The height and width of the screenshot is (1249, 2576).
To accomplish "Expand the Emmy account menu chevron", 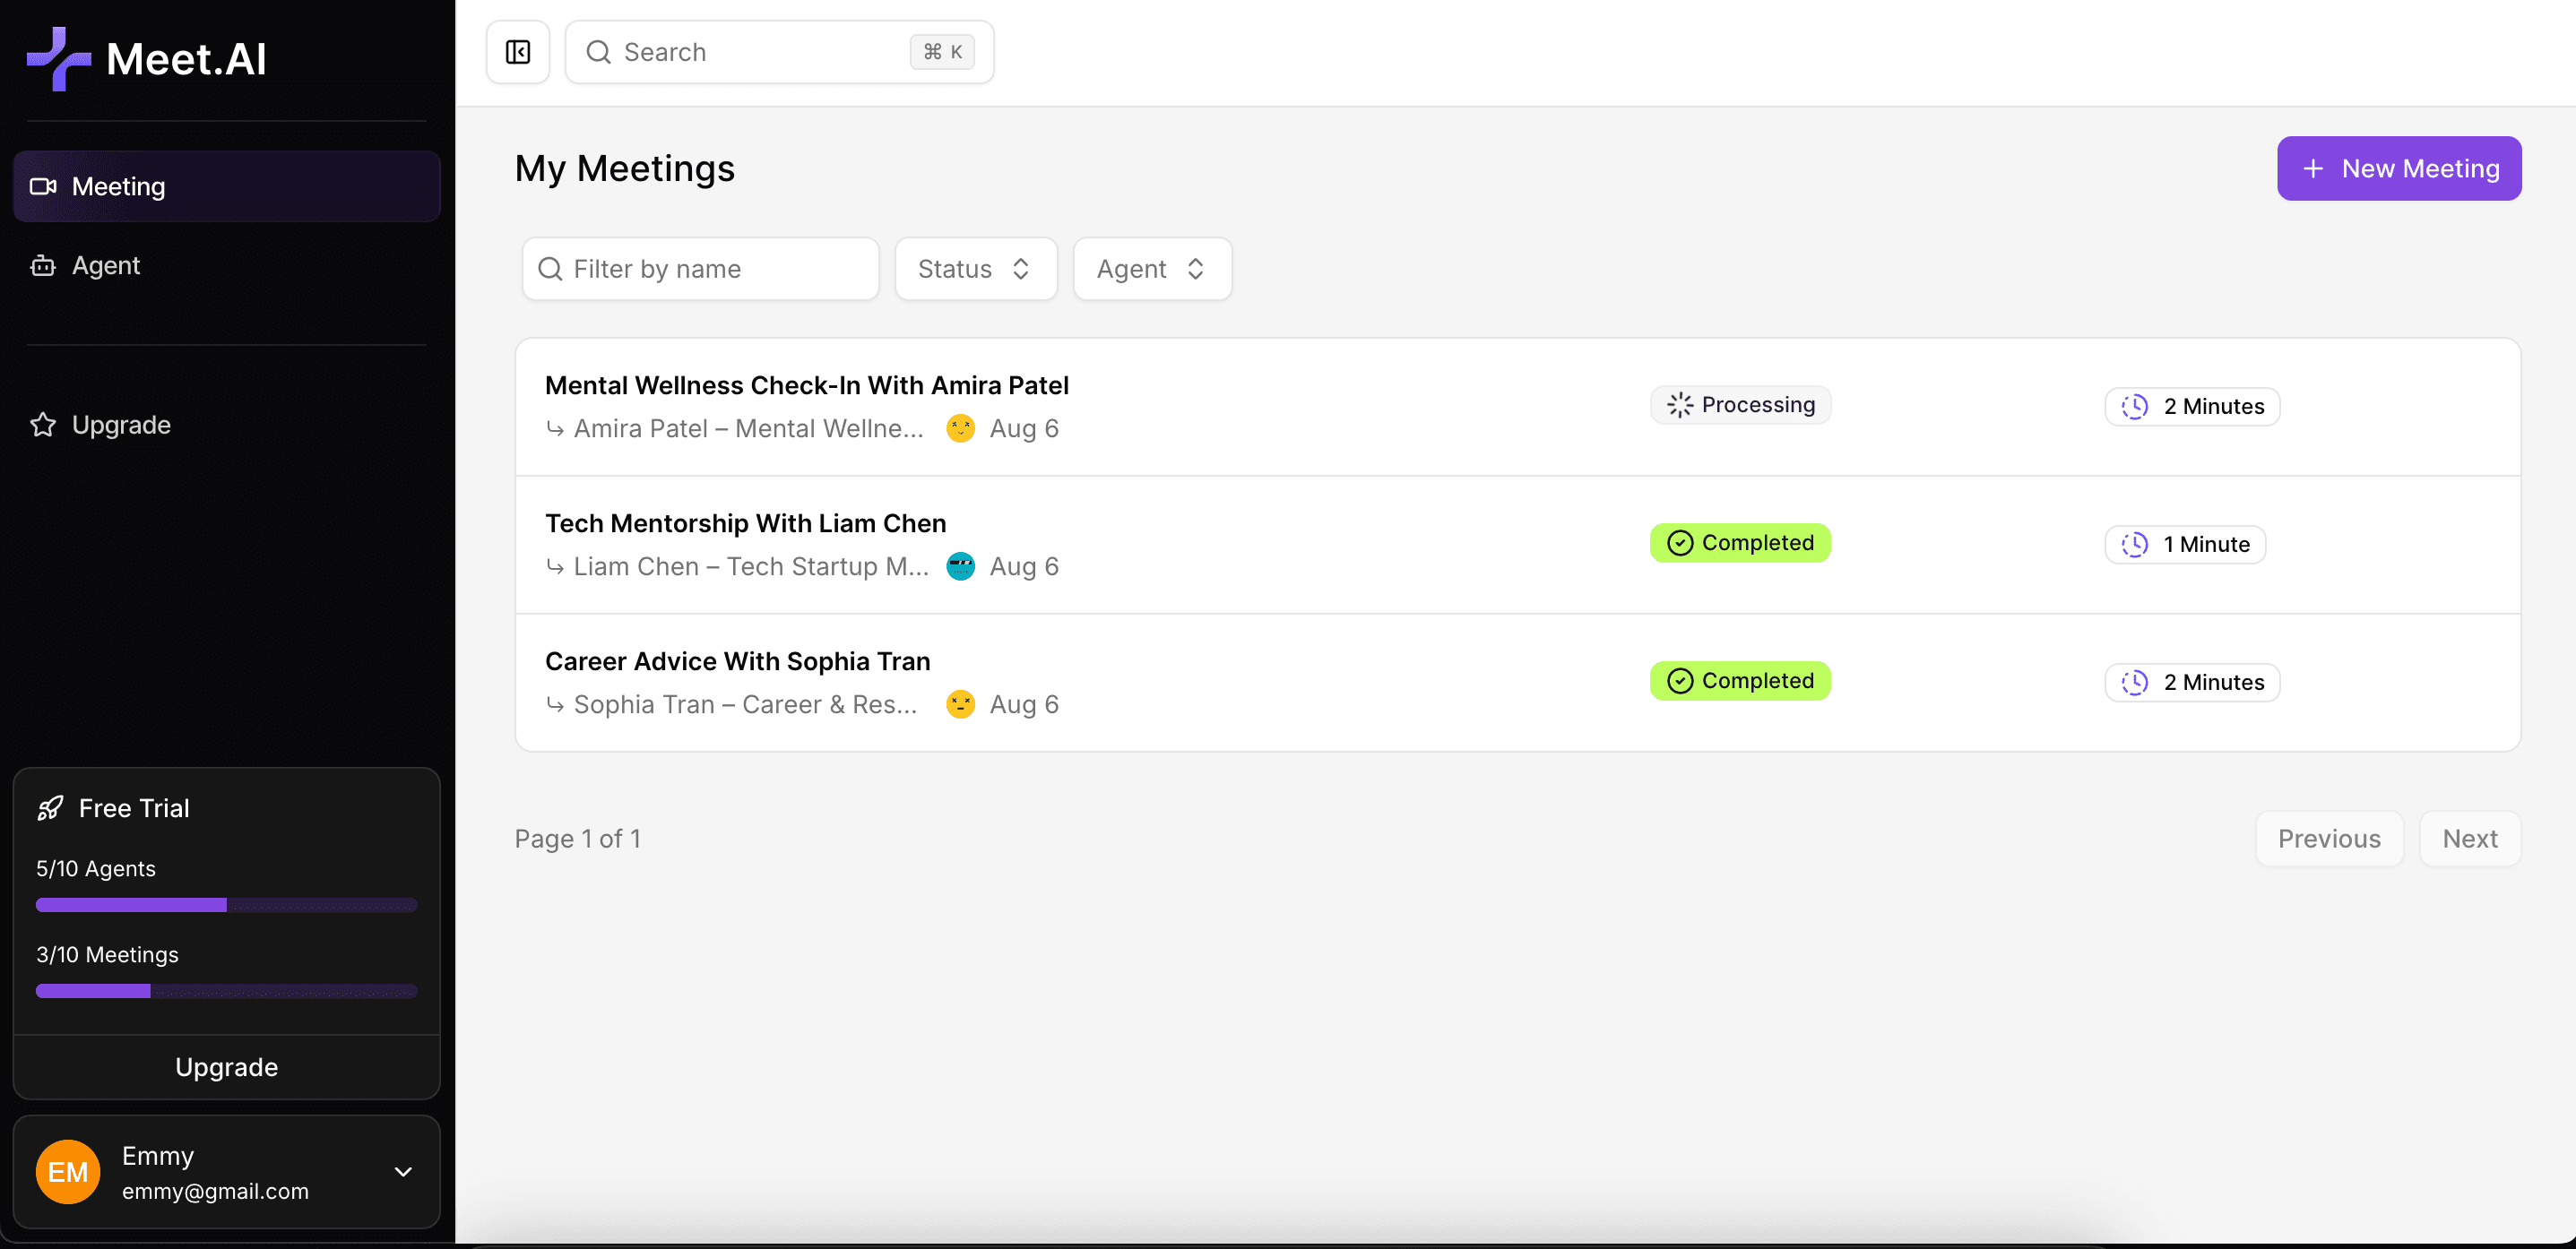I will point(403,1171).
